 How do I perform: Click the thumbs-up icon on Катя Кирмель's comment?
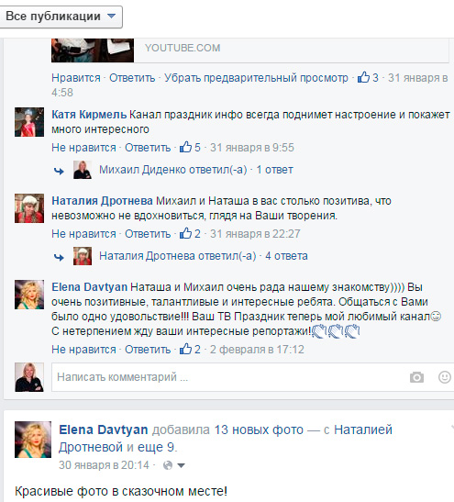[185, 147]
